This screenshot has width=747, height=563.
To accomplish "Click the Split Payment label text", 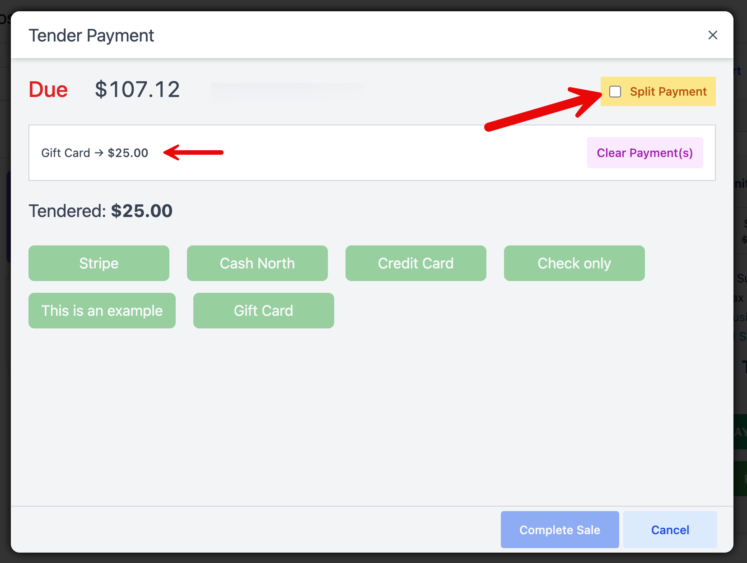I will (x=668, y=92).
